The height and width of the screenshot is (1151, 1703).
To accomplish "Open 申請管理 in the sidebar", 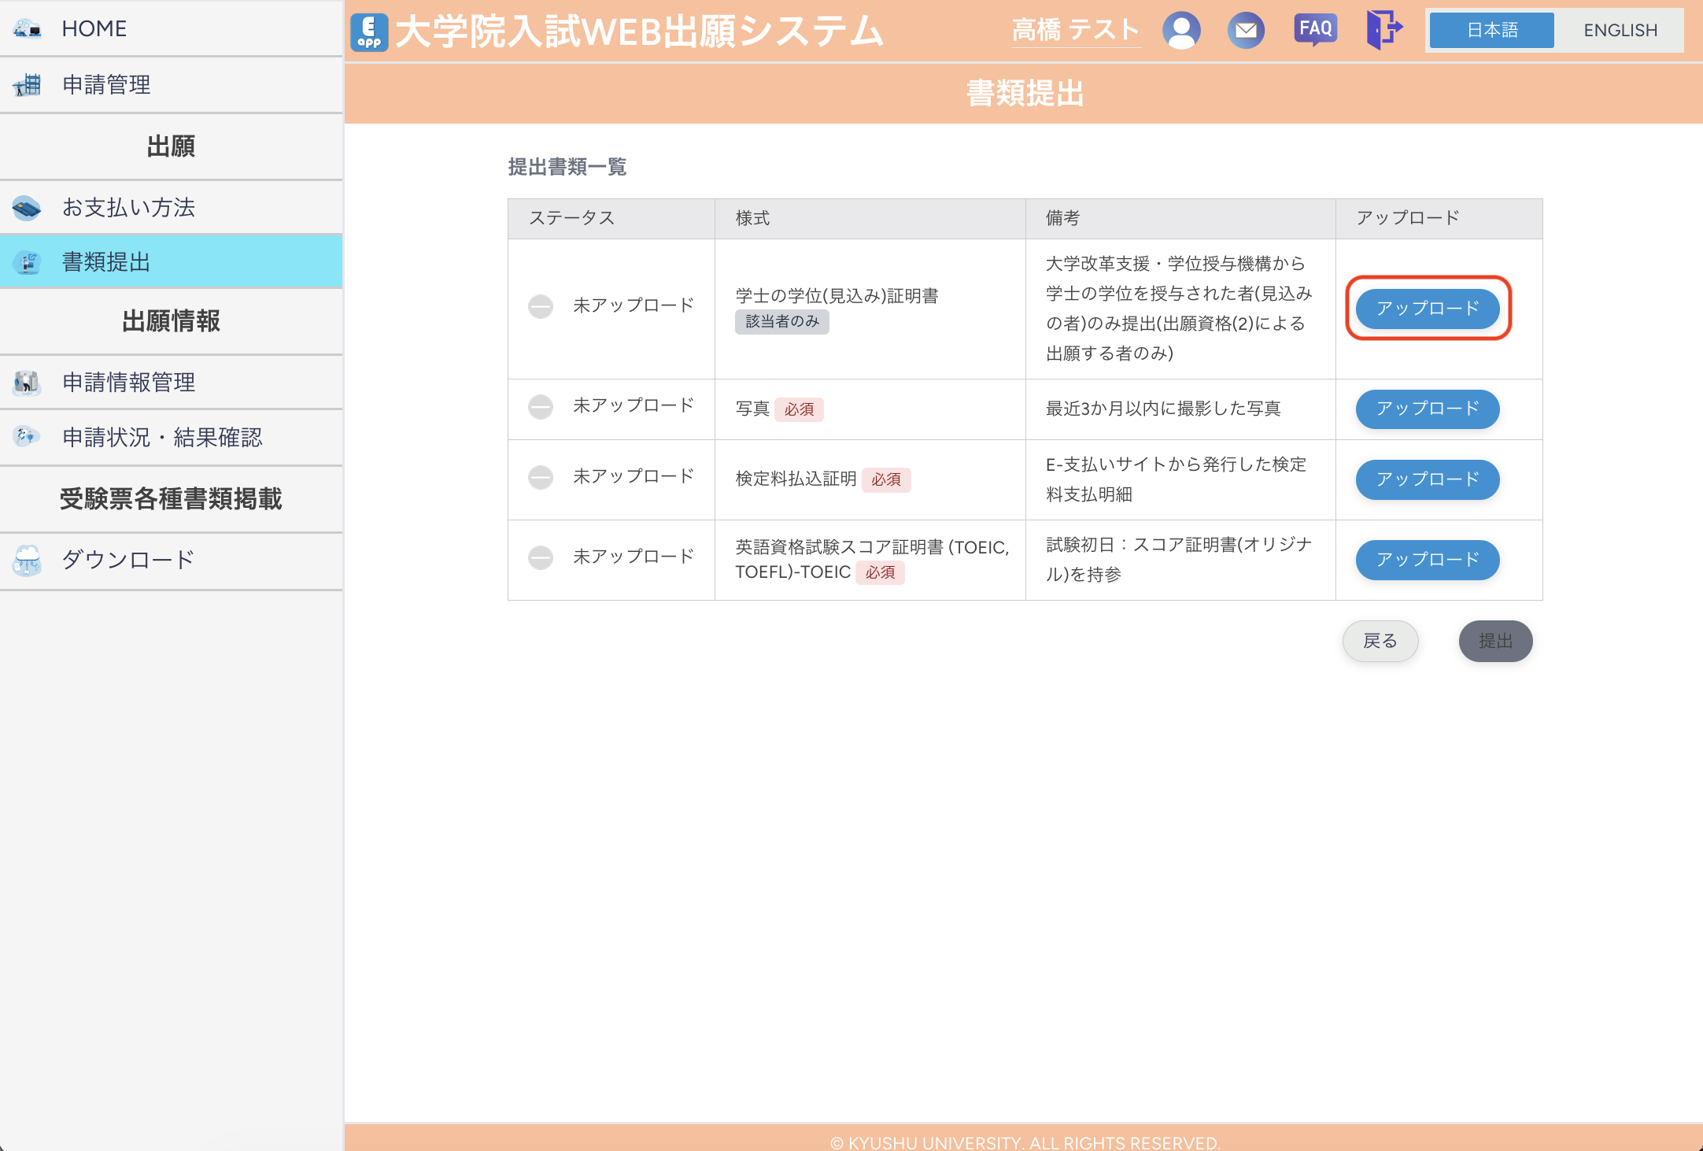I will [x=106, y=85].
